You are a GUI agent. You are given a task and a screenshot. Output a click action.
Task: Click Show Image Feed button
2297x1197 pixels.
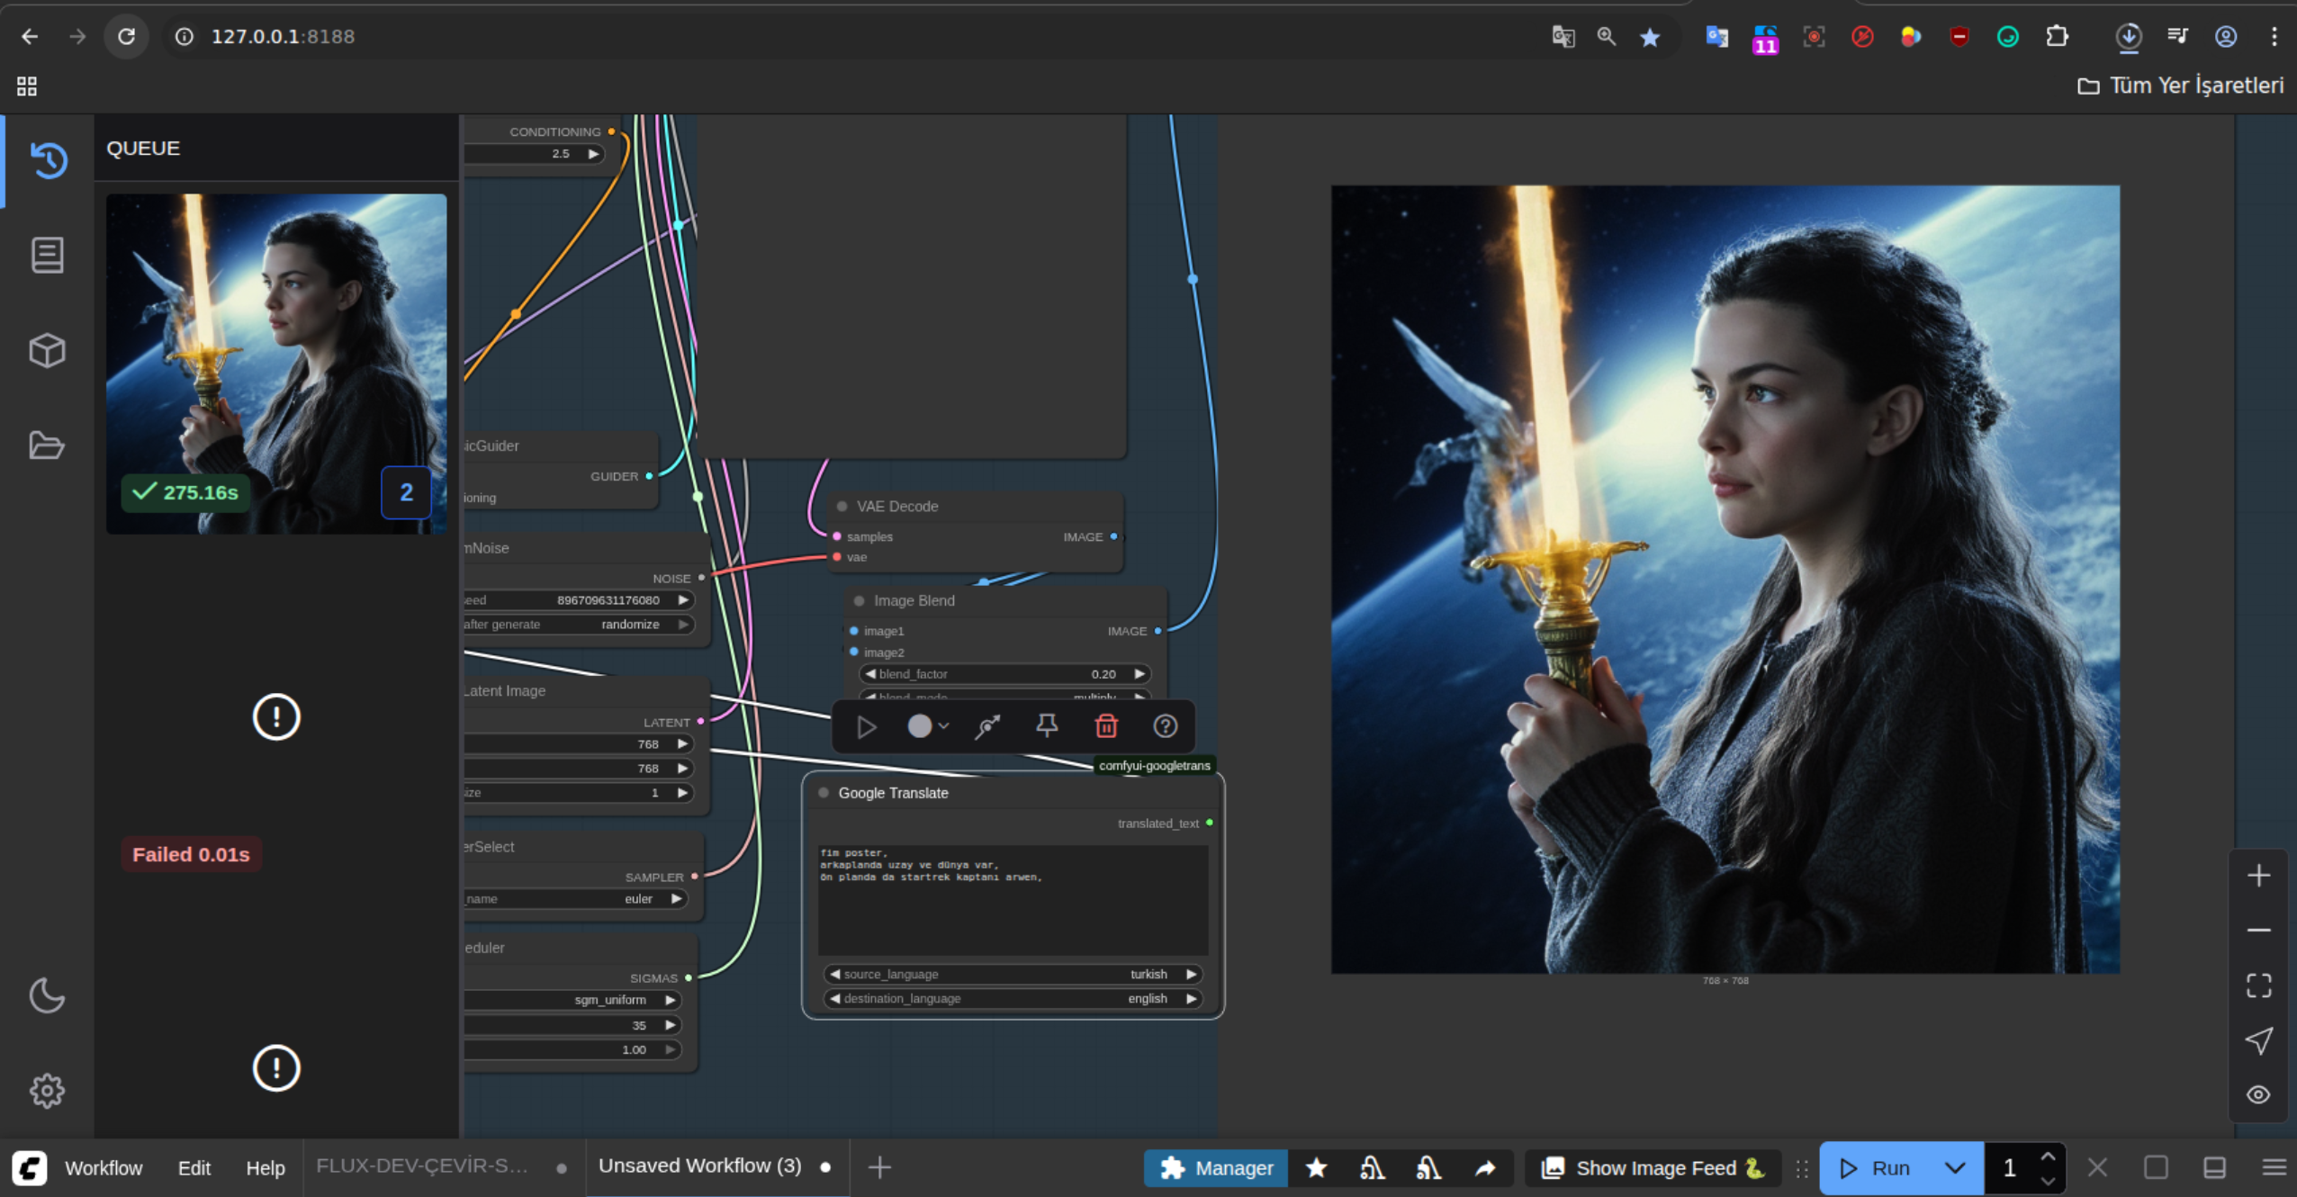pyautogui.click(x=1653, y=1167)
